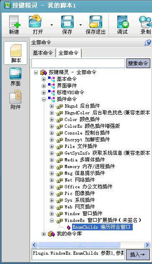Expand the 标准VBS命令 tree node
This screenshot has width=152, height=264.
44,92
